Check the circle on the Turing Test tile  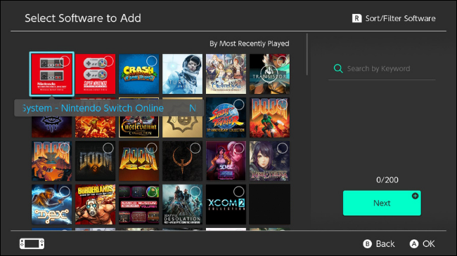[x=195, y=61]
